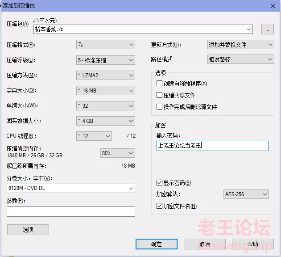Open the 压缩等级 5 - 标准压缩 dropdown
Screen dimensions: 281x257
106,60
